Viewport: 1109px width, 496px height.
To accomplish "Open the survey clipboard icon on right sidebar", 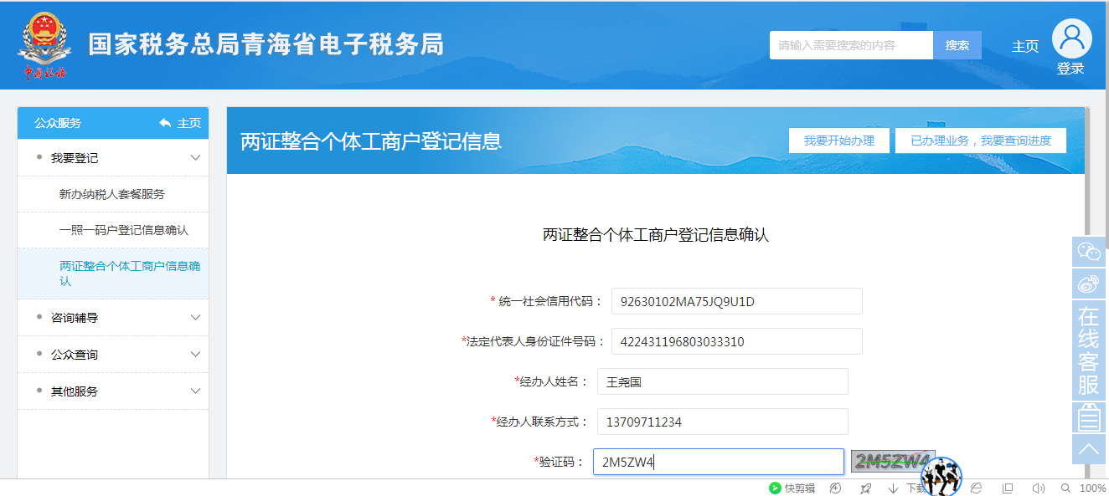I will coord(1088,417).
